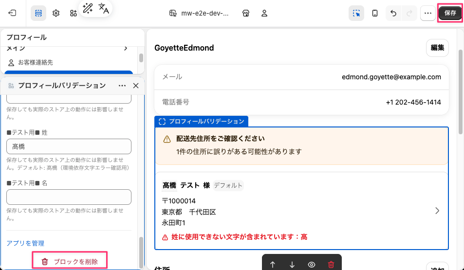Click the 配送先住所をご確認ください warning banner
Viewport: 464px width, 270px height.
point(301,146)
